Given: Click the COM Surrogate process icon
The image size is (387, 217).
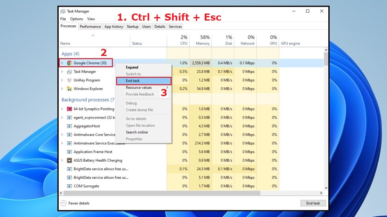Looking at the screenshot, I should pyautogui.click(x=69, y=186).
